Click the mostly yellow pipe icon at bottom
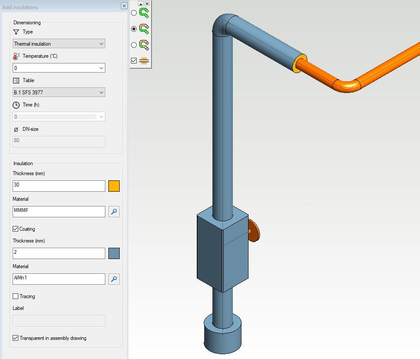Viewport: 420px width, 359px height. pos(144,44)
